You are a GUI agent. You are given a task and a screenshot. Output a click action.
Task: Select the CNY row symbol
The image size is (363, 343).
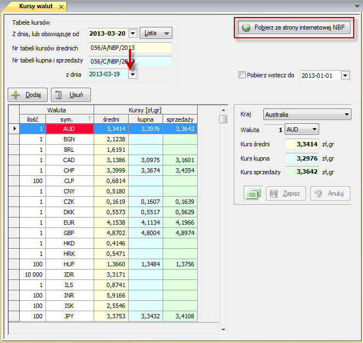[70, 191]
